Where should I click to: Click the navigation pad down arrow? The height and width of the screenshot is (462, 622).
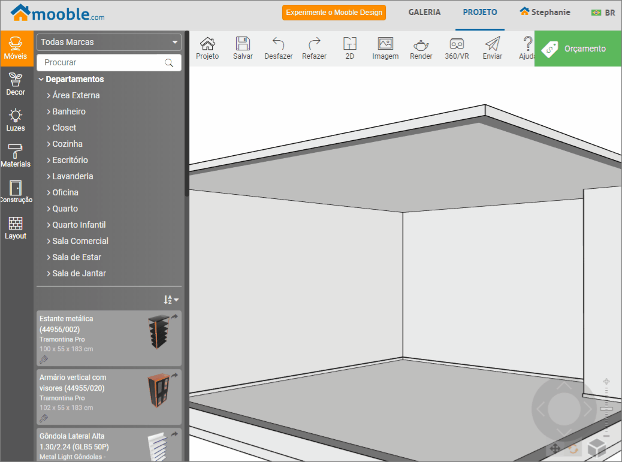click(564, 432)
